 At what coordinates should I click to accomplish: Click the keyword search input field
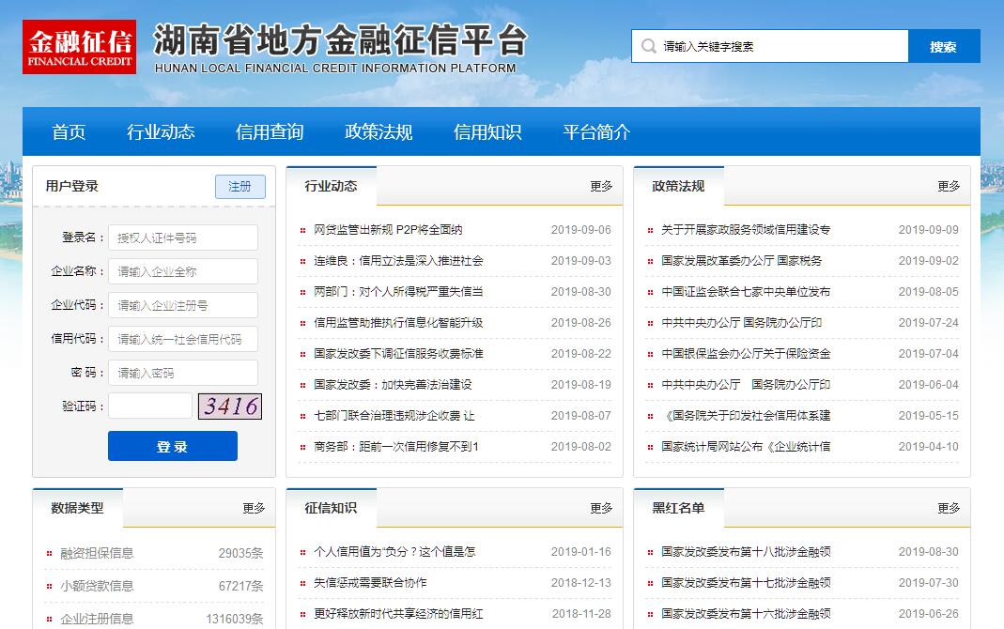[780, 46]
